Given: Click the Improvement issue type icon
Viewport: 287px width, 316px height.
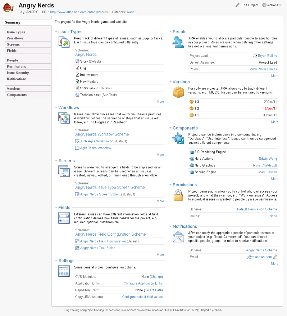Looking at the screenshot, I should (x=77, y=75).
